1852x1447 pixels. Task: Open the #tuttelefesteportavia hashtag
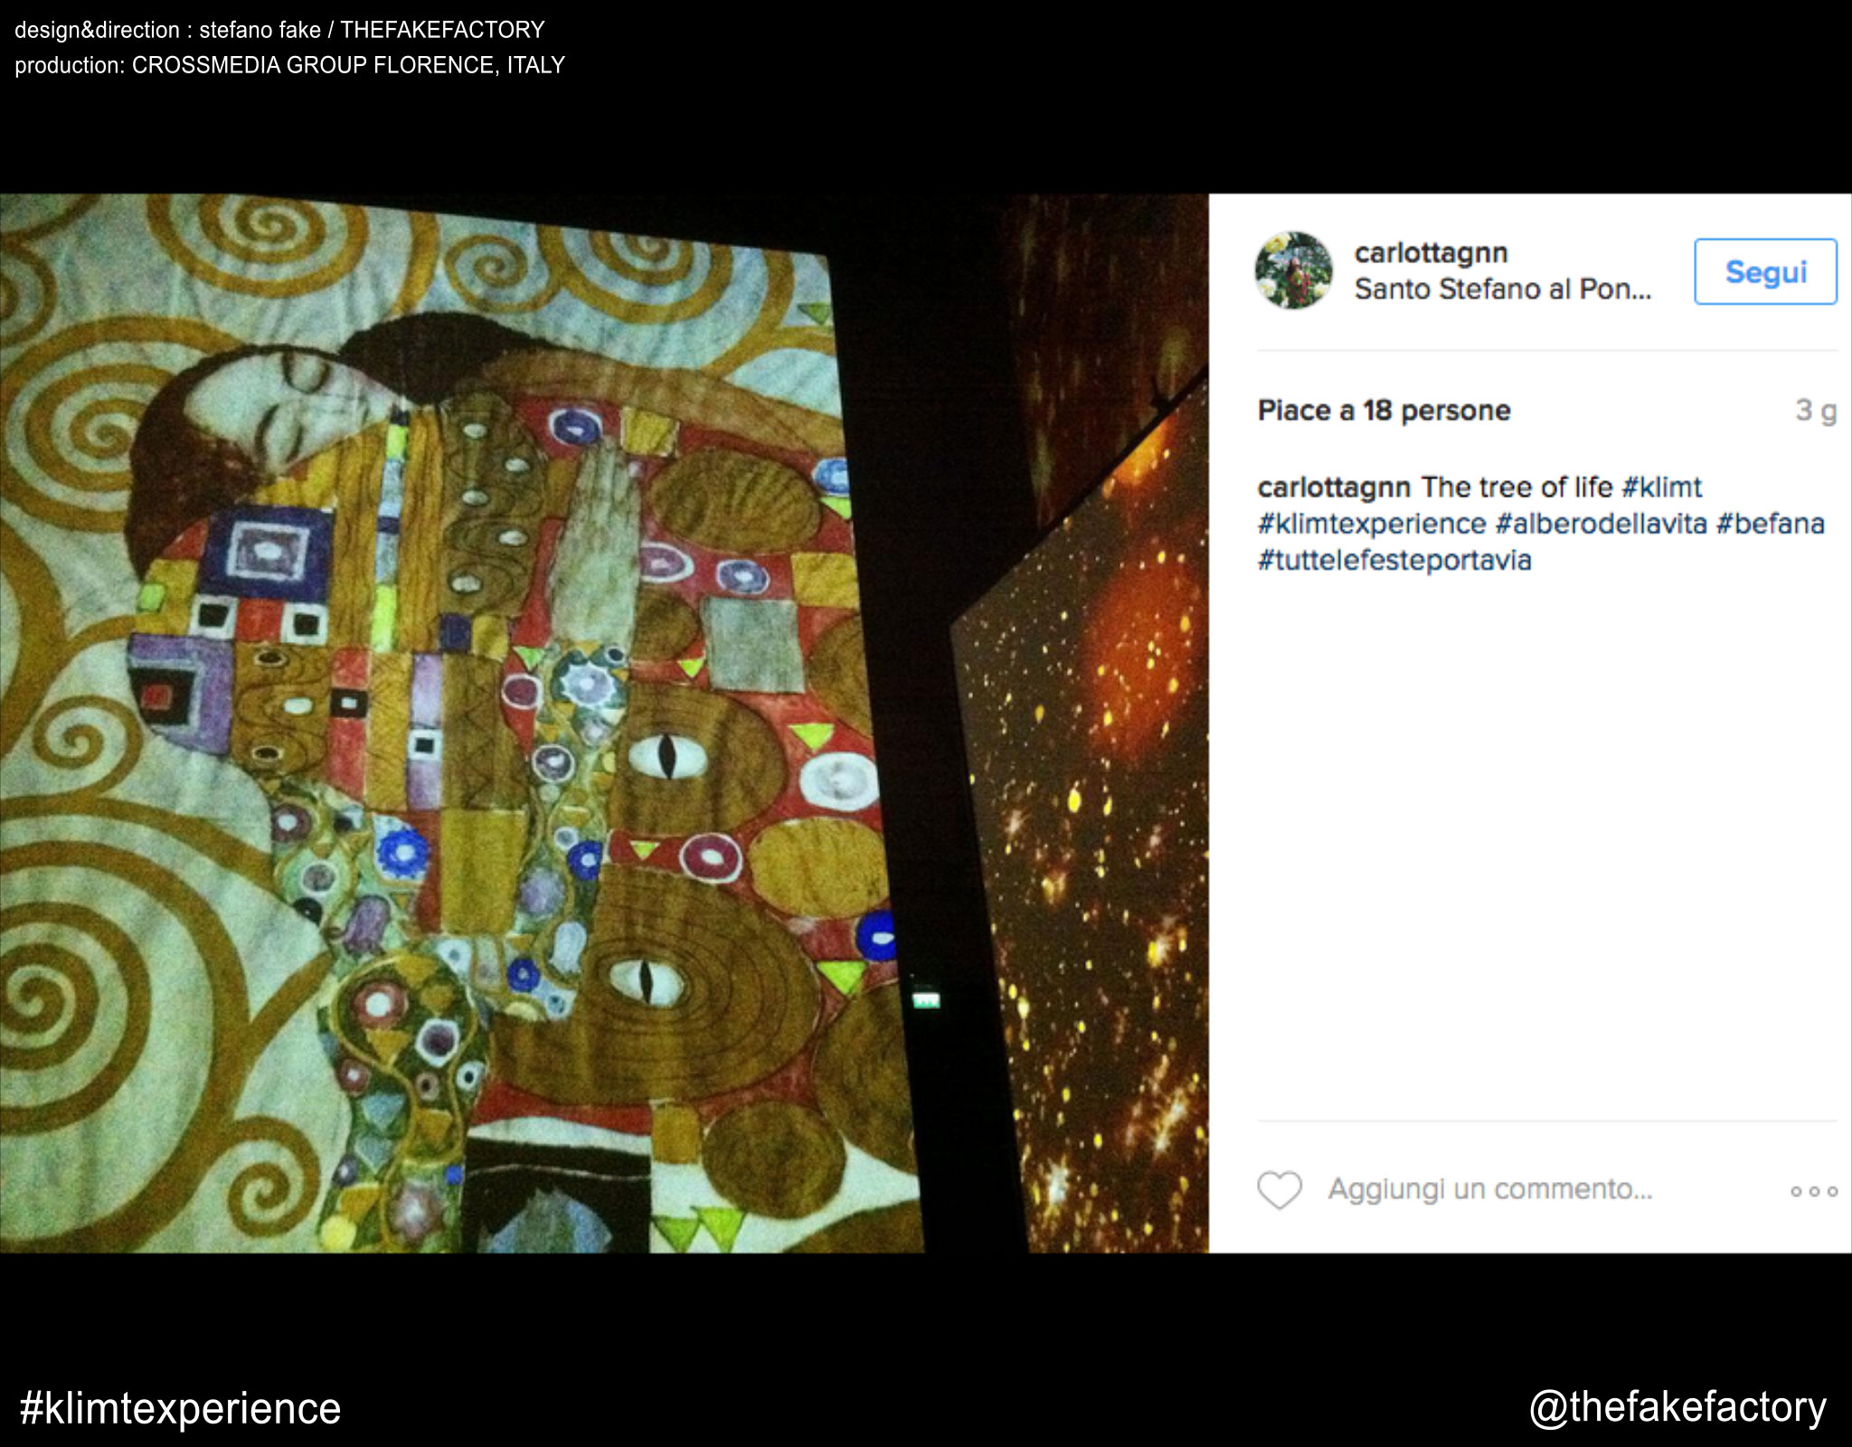click(1394, 561)
